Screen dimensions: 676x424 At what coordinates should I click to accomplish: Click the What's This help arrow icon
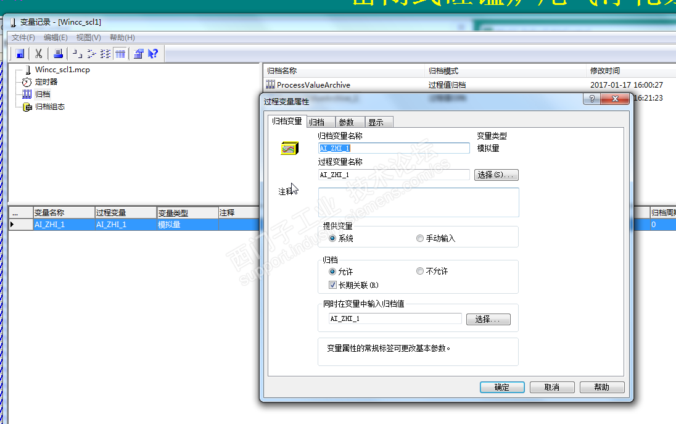152,54
